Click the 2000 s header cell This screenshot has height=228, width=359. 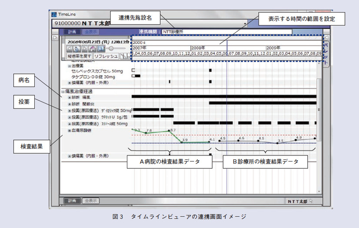[227, 43]
